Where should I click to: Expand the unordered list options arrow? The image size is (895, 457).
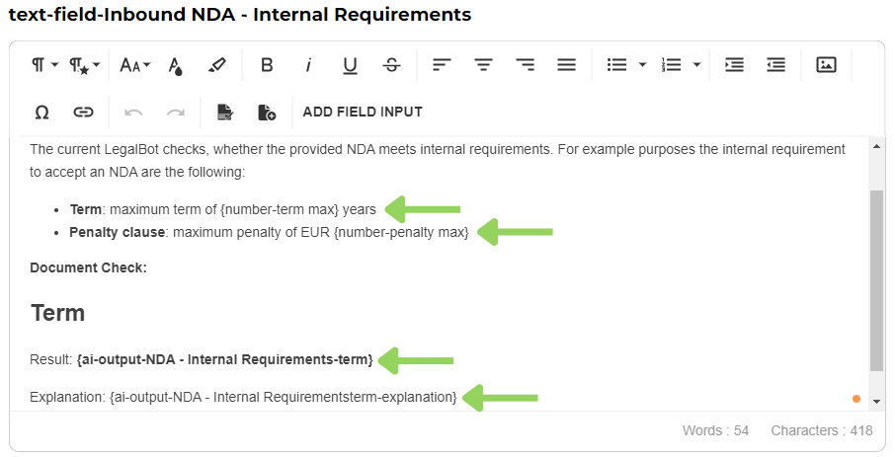[x=642, y=65]
